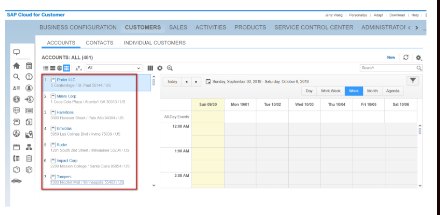Open the single box product icon
The height and width of the screenshot is (215, 440).
(16, 170)
